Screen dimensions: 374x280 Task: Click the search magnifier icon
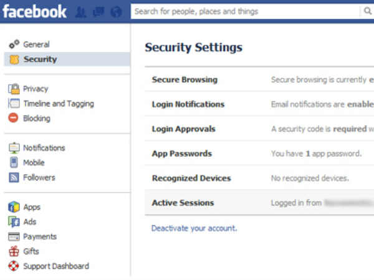click(367, 11)
